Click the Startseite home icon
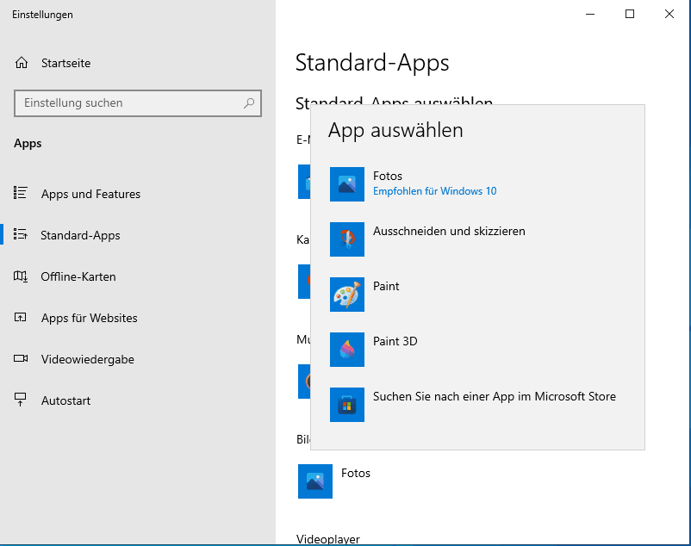Viewport: 691px width, 546px height. click(22, 63)
